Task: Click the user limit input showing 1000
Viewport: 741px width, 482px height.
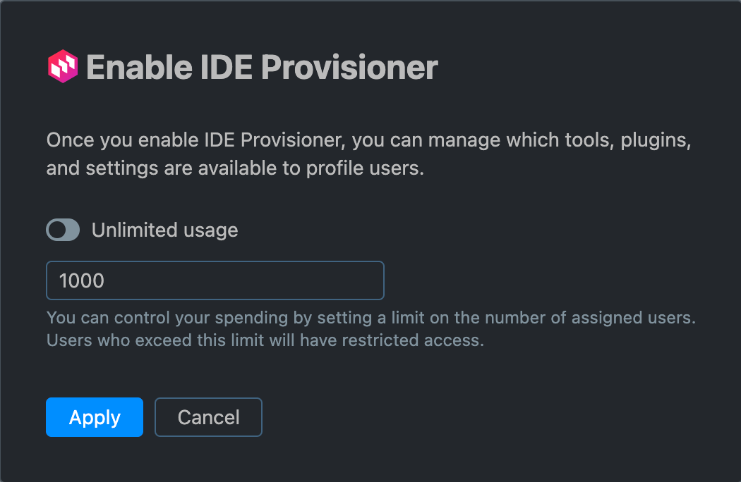Action: [x=215, y=280]
